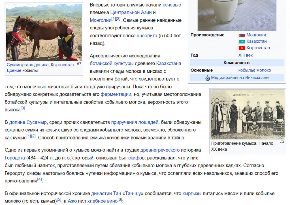Open the «династии Тан» link
Screen dimensions: 290x205
coord(106,193)
